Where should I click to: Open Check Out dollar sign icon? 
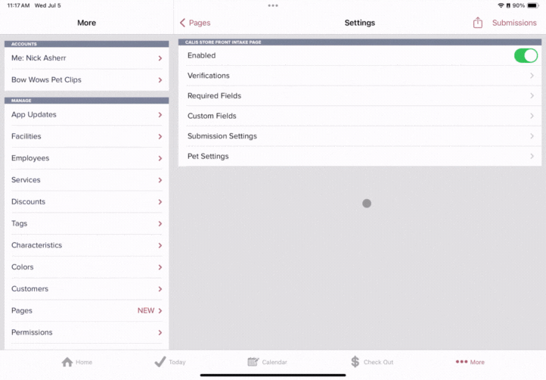pyautogui.click(x=355, y=362)
